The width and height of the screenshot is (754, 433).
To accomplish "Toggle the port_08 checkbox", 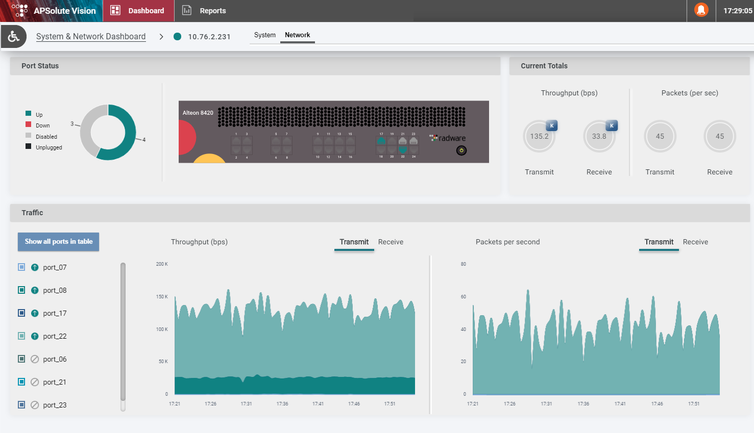I will tap(21, 290).
